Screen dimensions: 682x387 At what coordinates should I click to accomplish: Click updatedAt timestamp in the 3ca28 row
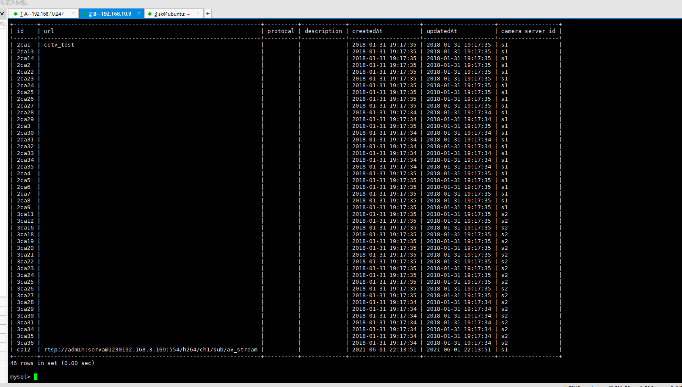pos(459,302)
